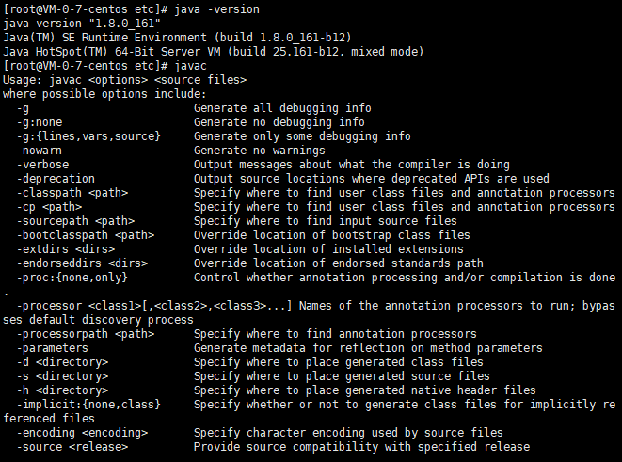
Task: Click the '-processor <class1>' option text
Action: pyautogui.click(x=79, y=306)
